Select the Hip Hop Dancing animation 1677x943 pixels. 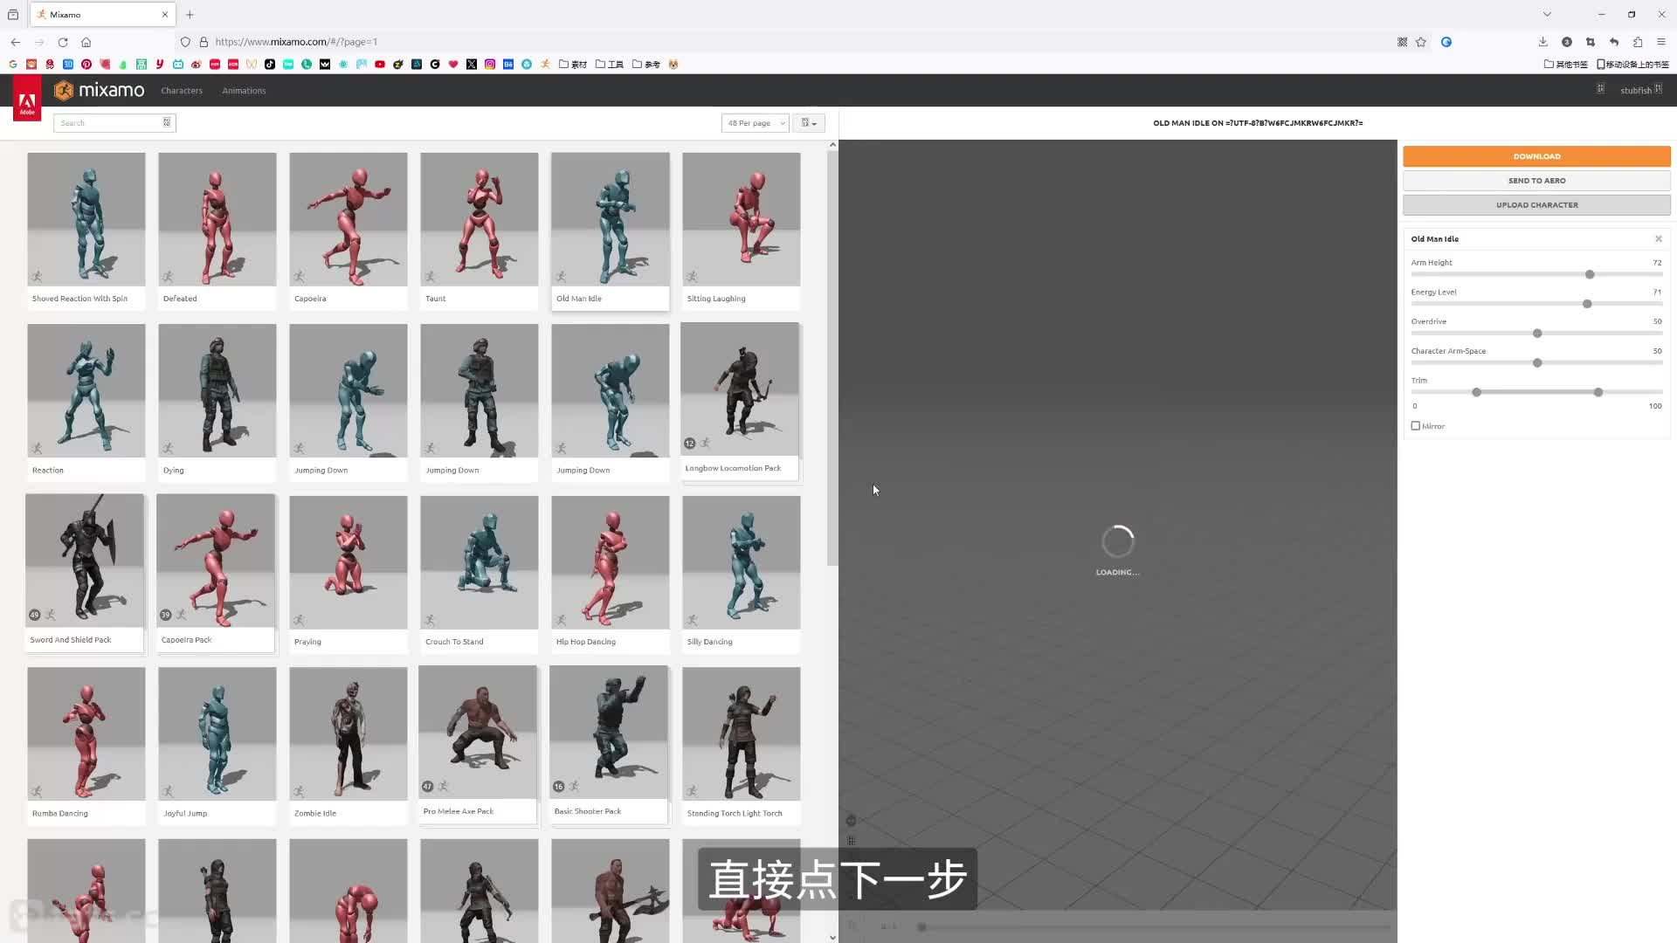point(610,575)
